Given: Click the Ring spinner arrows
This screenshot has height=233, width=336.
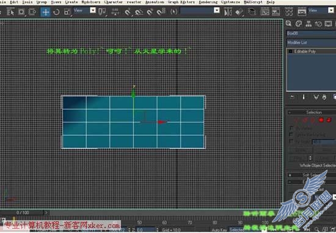Looking at the screenshot, I should tap(310, 158).
